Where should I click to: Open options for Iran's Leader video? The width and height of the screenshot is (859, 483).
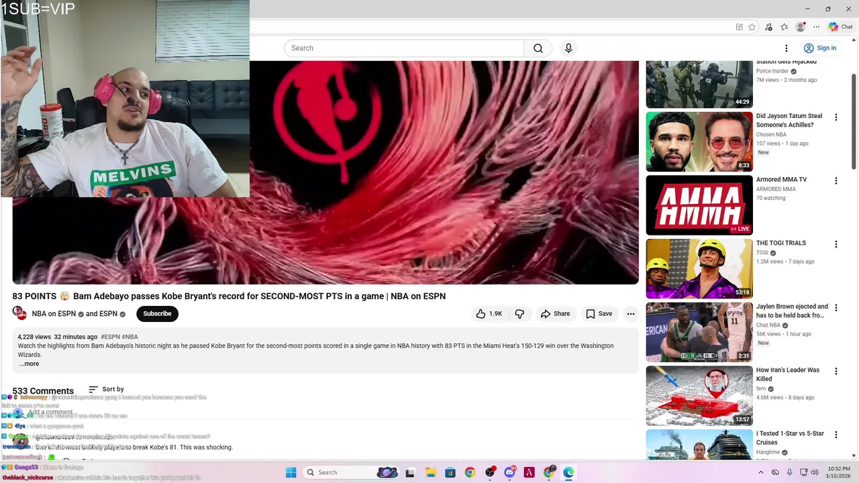pyautogui.click(x=836, y=371)
